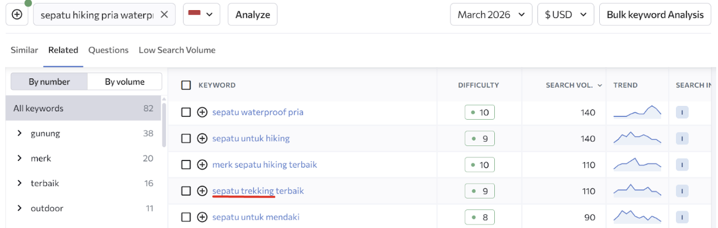Screen dimensions: 718x228
Task: Click the TREND column header
Action: point(626,85)
